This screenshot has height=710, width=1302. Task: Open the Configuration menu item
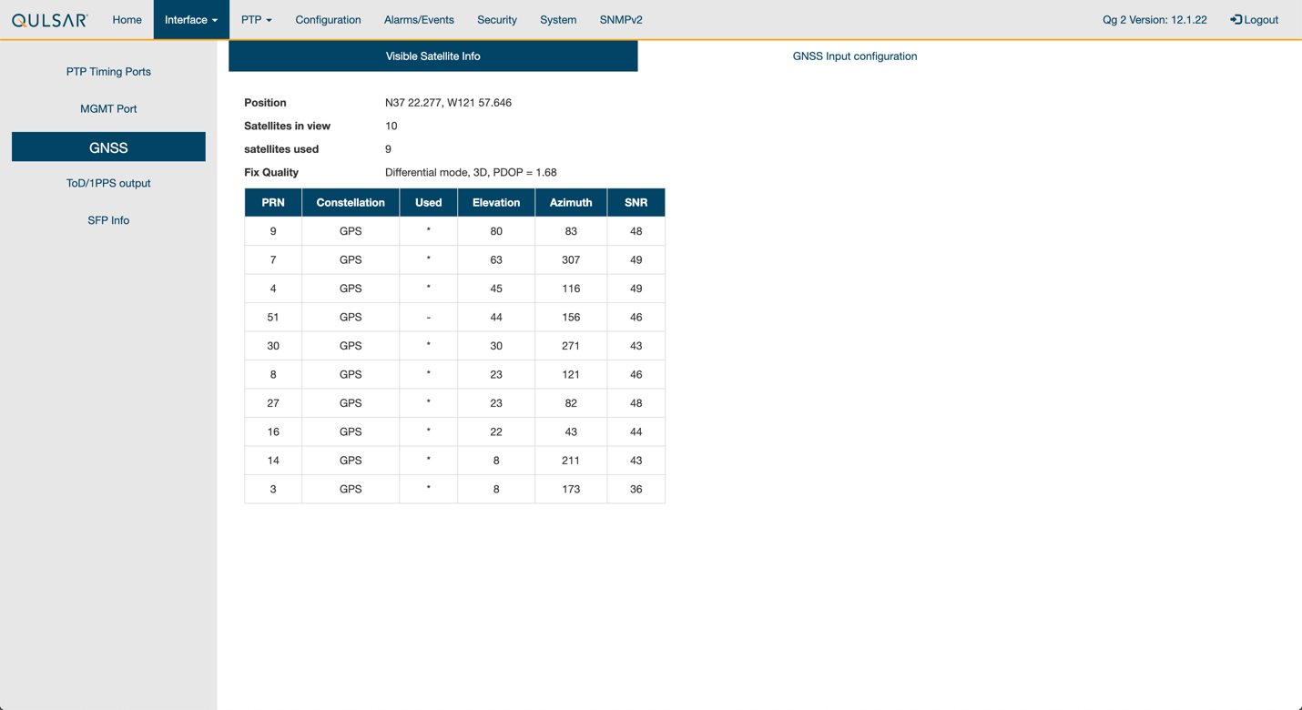point(328,20)
